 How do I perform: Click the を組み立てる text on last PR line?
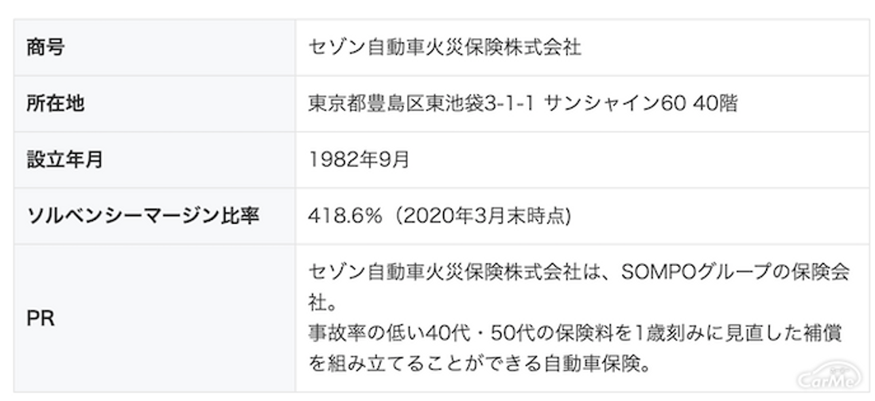(x=366, y=362)
